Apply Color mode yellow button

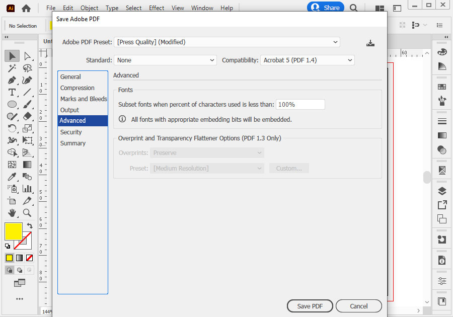[9, 258]
